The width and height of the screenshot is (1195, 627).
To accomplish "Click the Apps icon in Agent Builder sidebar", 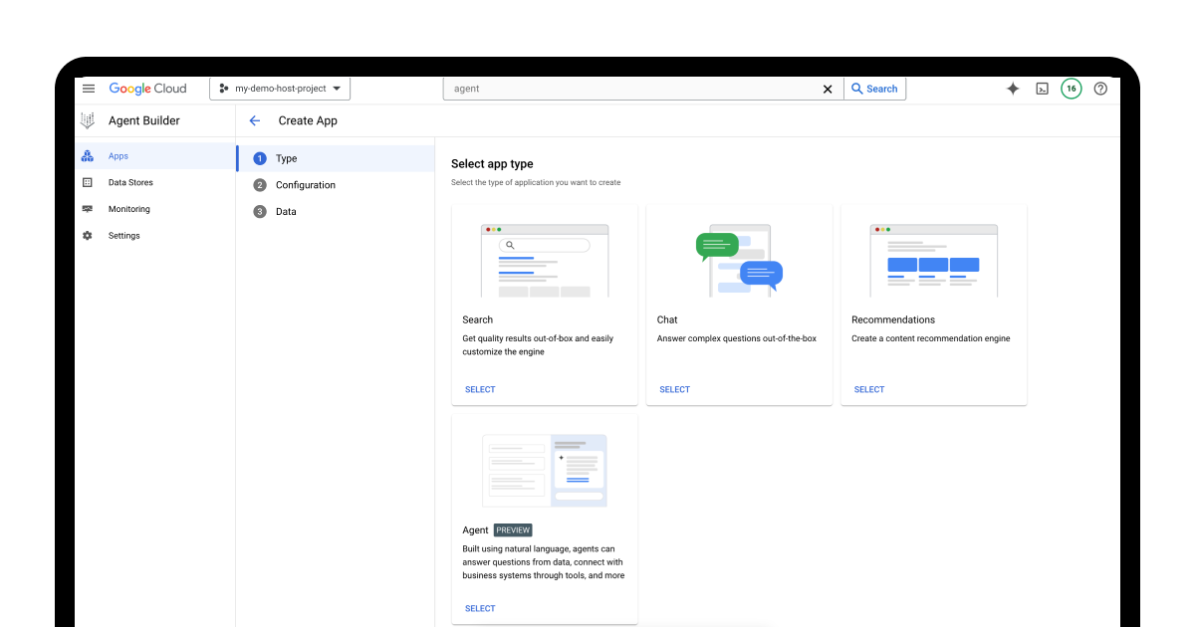I will click(x=89, y=155).
